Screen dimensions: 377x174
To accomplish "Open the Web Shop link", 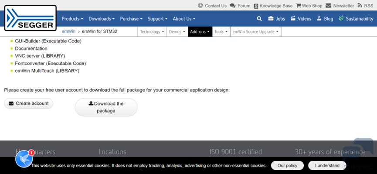I will [x=312, y=6].
